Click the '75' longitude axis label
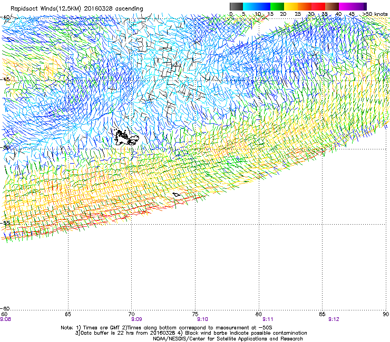Image resolution: width=390 pixels, height=342 pixels. [x=195, y=315]
